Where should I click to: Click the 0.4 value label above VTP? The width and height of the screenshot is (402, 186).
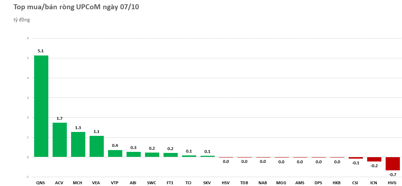(115, 145)
